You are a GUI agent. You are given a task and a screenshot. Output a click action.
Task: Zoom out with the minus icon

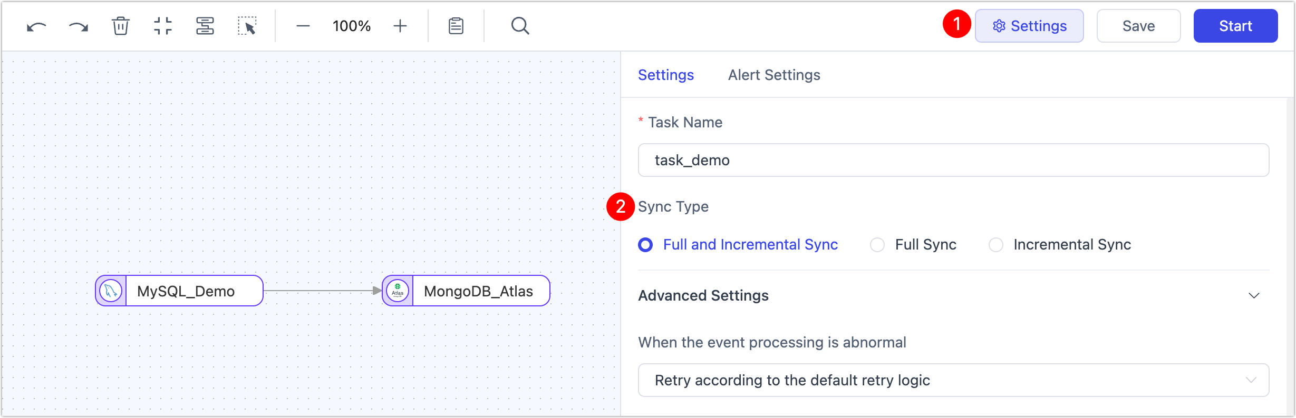tap(303, 26)
